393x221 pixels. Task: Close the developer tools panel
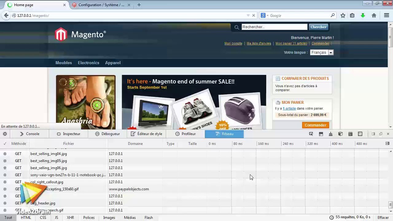point(388,134)
